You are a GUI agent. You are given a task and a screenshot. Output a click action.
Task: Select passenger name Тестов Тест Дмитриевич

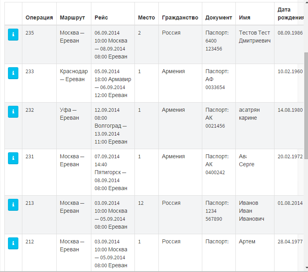(x=255, y=37)
